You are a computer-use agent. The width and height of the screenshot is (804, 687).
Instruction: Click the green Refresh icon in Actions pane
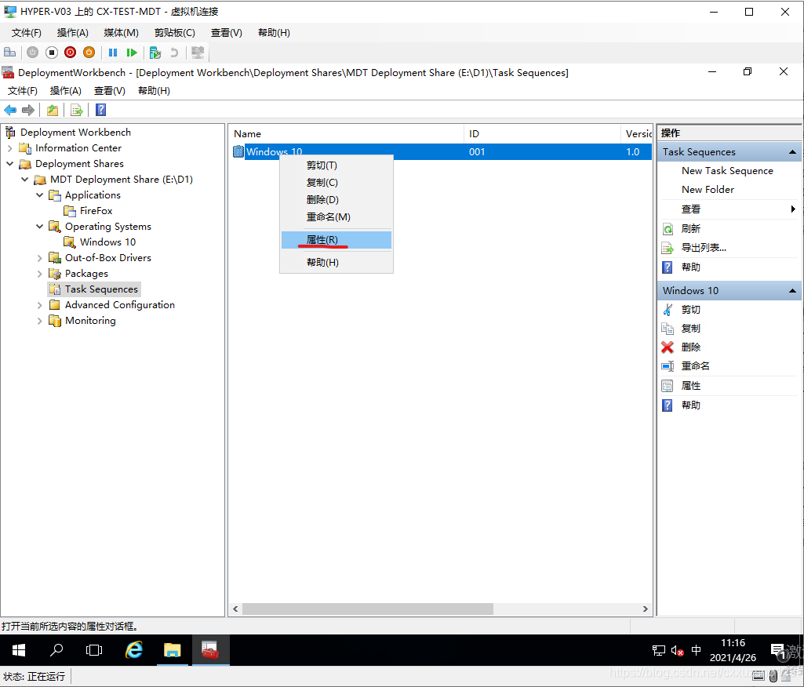coord(667,229)
